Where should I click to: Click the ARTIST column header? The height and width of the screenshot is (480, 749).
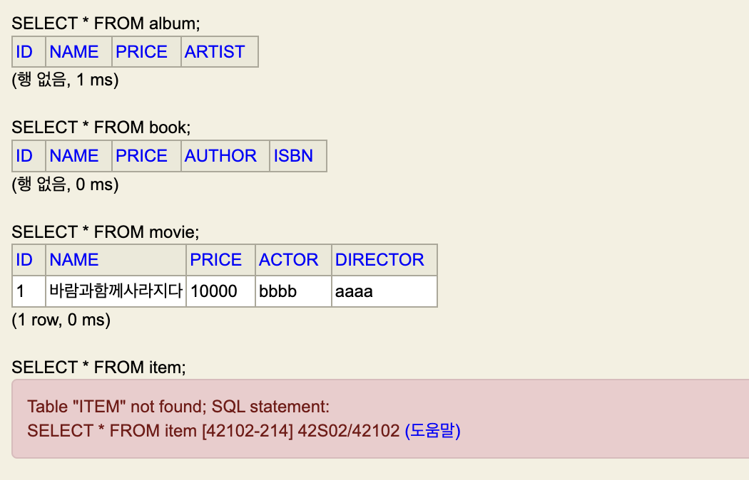215,51
